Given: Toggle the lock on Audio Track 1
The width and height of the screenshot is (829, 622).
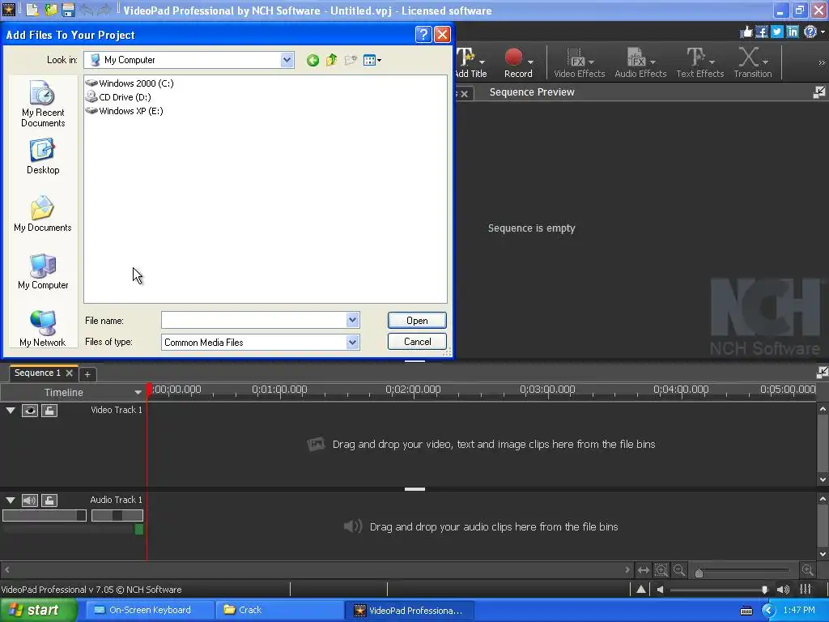Looking at the screenshot, I should coord(49,501).
